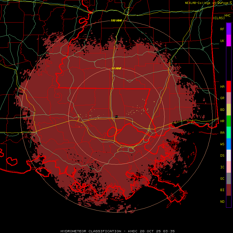Click the ND black legend swatch
This screenshot has height=233, width=233.
click(229, 201)
